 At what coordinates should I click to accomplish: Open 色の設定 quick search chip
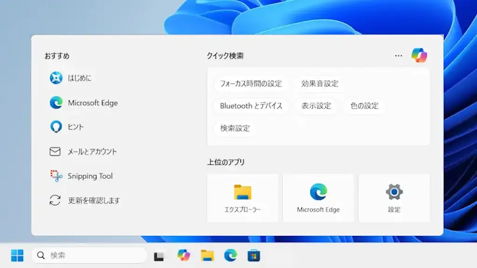pyautogui.click(x=364, y=106)
